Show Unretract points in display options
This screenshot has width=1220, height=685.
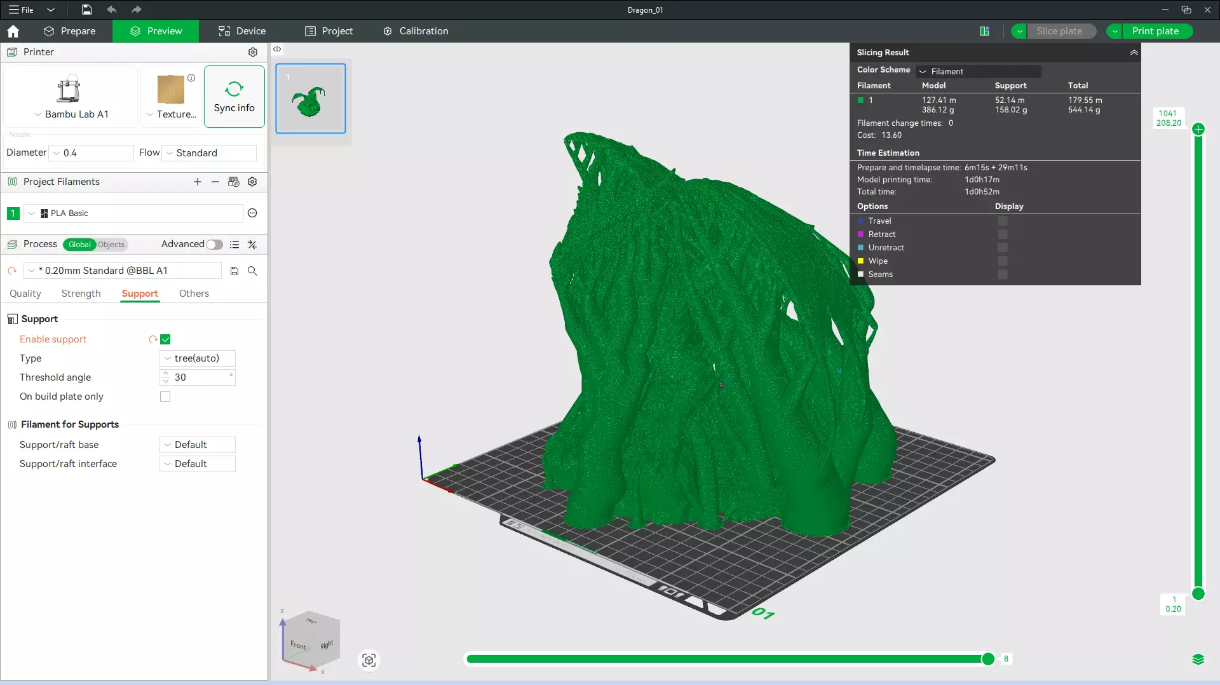tap(1003, 248)
